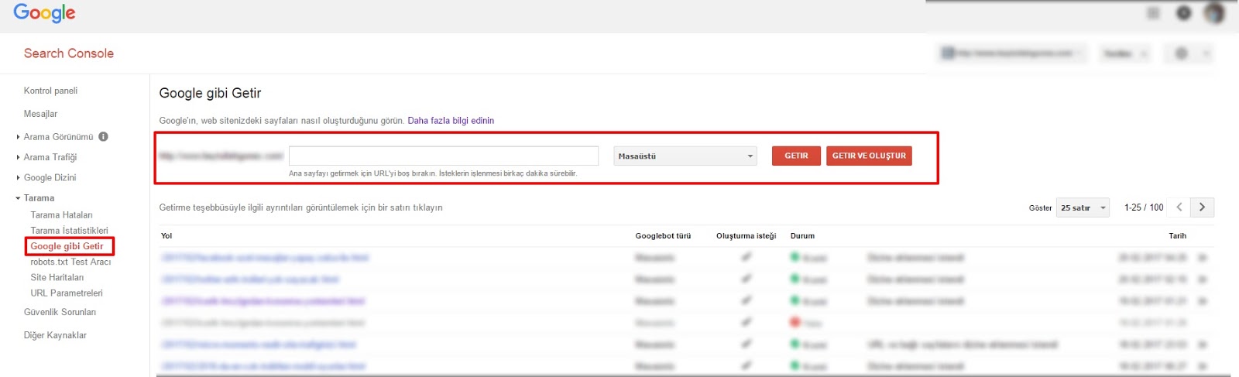Open robots.txt Test Aracı
Image resolution: width=1239 pixels, height=377 pixels.
70,262
